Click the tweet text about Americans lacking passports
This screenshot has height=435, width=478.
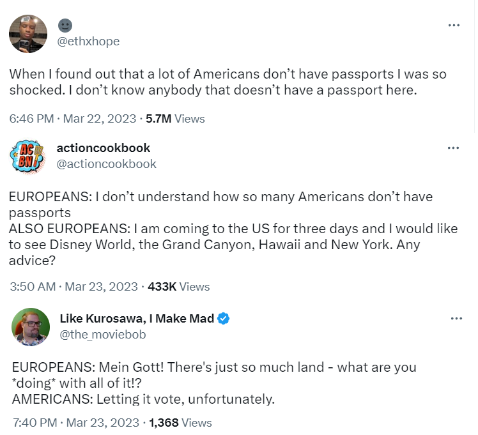227,82
